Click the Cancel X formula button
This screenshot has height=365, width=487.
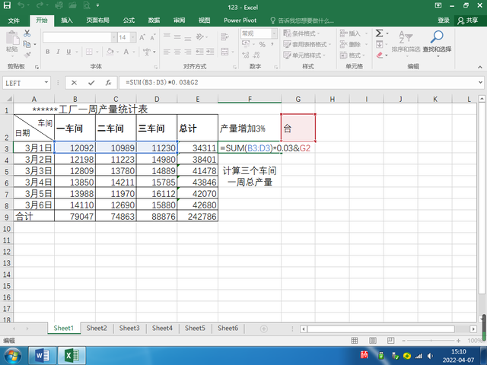point(74,83)
